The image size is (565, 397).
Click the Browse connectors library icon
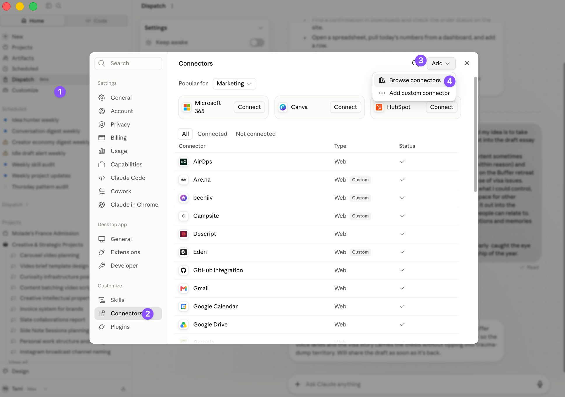coord(382,80)
